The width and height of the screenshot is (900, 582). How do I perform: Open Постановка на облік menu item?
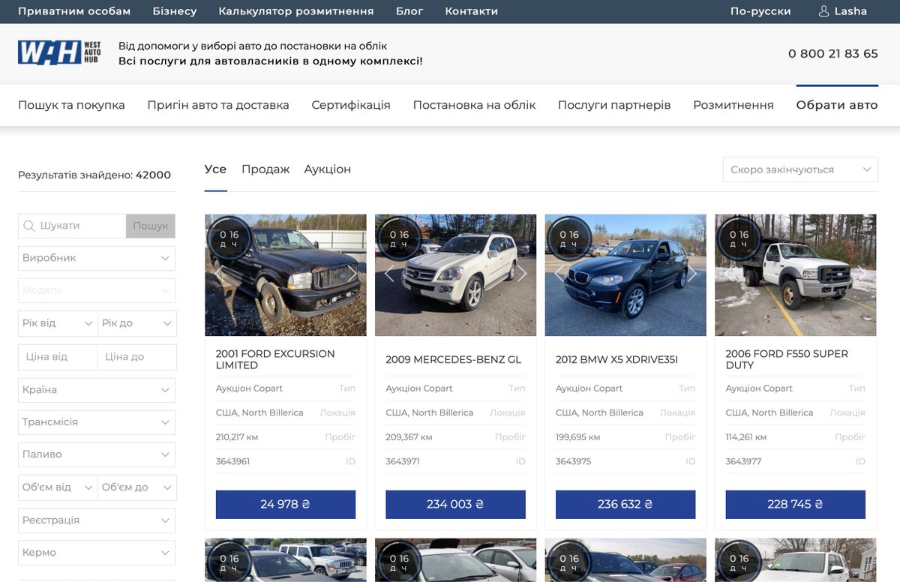pyautogui.click(x=474, y=105)
